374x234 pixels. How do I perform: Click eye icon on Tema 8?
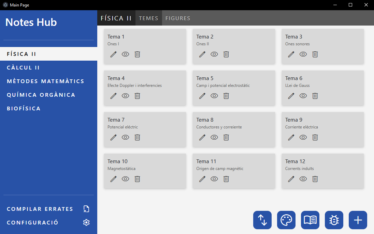214,137
